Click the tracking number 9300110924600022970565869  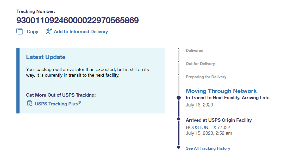tap(78, 20)
